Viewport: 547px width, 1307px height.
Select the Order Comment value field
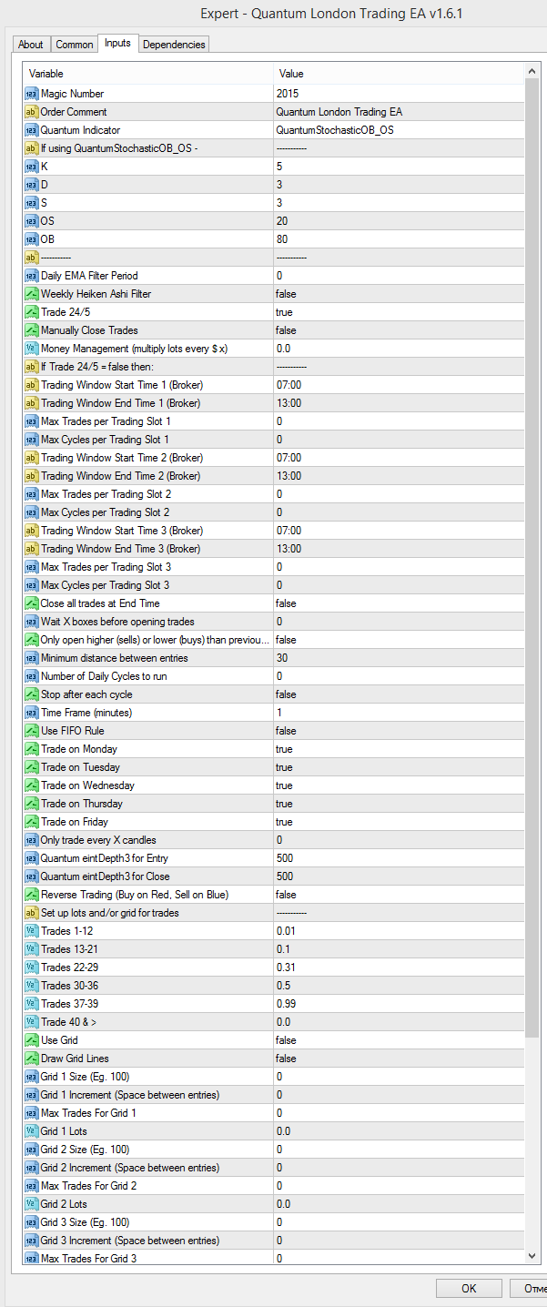(x=399, y=112)
